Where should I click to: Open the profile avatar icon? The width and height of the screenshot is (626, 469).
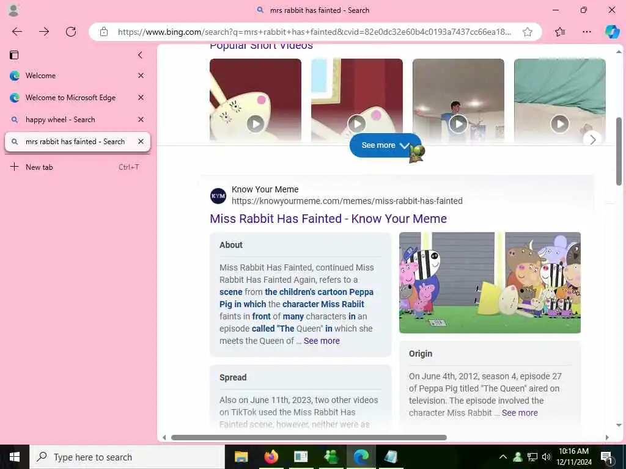13,10
